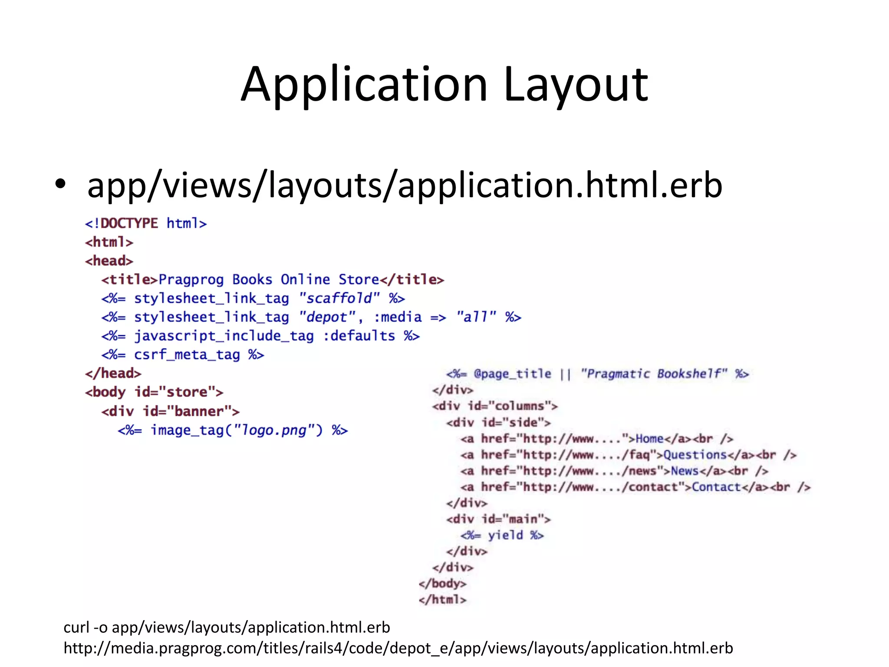Click the javascript_include_tag :defaults line
The width and height of the screenshot is (889, 667).
click(260, 336)
